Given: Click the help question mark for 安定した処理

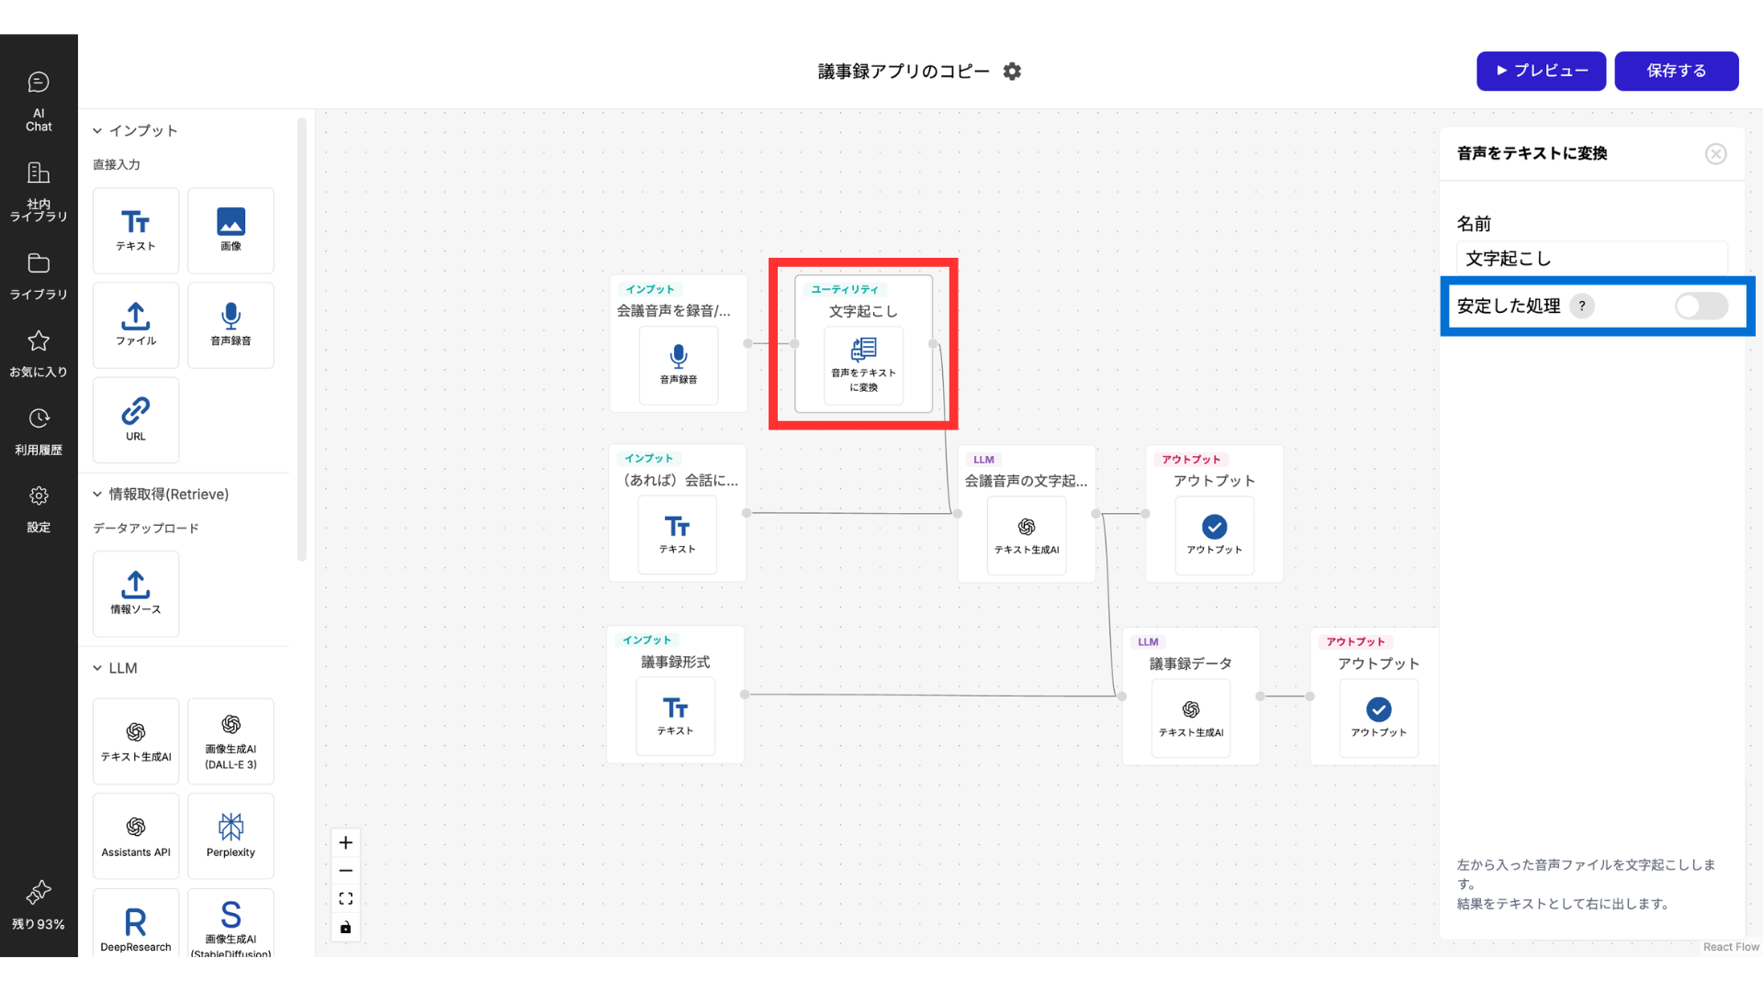Looking at the screenshot, I should click(x=1581, y=306).
